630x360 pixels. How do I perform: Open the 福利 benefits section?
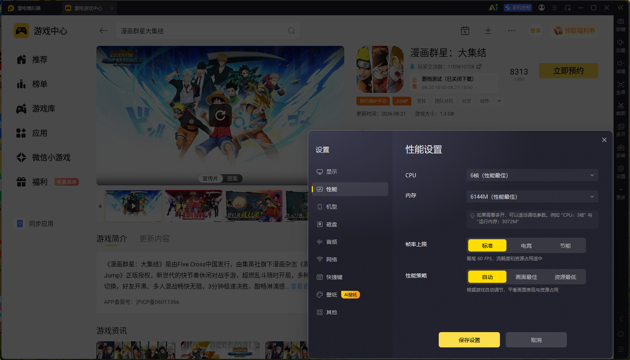(32, 182)
